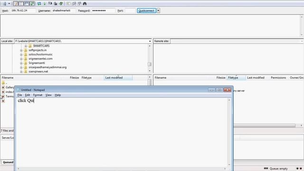Select the Srigreensenti folder
The width and height of the screenshot is (304, 171).
pos(37,63)
